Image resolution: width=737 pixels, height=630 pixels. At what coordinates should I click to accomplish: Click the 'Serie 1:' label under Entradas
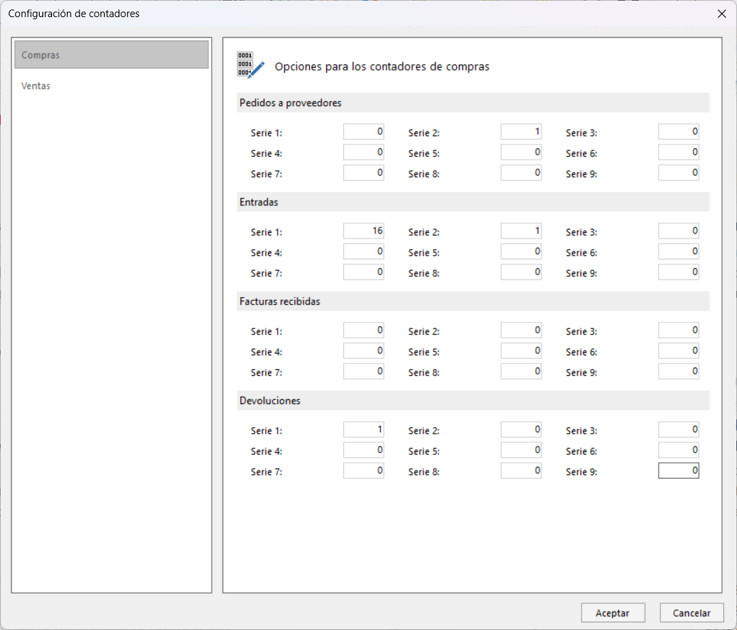tap(266, 232)
